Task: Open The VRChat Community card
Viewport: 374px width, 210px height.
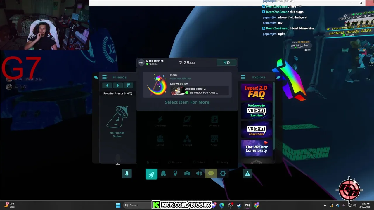Action: (257, 148)
